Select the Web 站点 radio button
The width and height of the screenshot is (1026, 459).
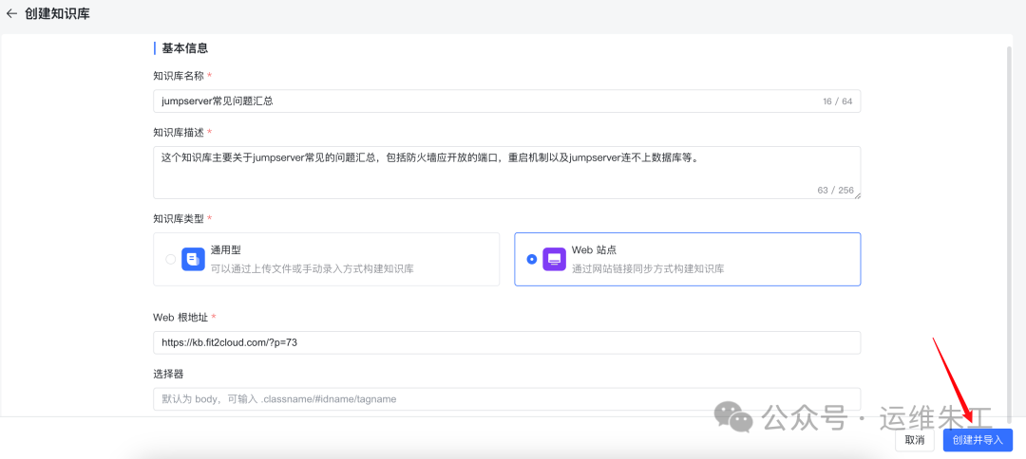click(532, 259)
